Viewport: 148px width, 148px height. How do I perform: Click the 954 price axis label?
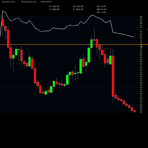click(x=141, y=18)
